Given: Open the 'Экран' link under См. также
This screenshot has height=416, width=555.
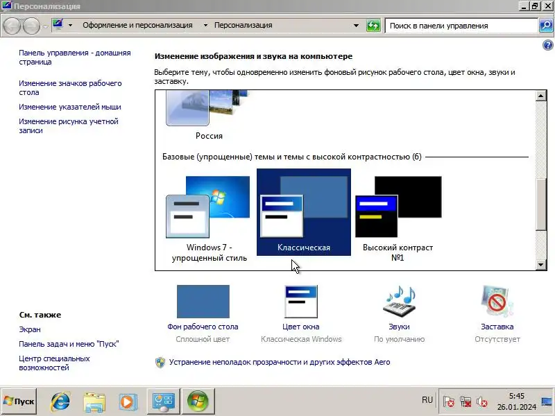Looking at the screenshot, I should [x=30, y=329].
